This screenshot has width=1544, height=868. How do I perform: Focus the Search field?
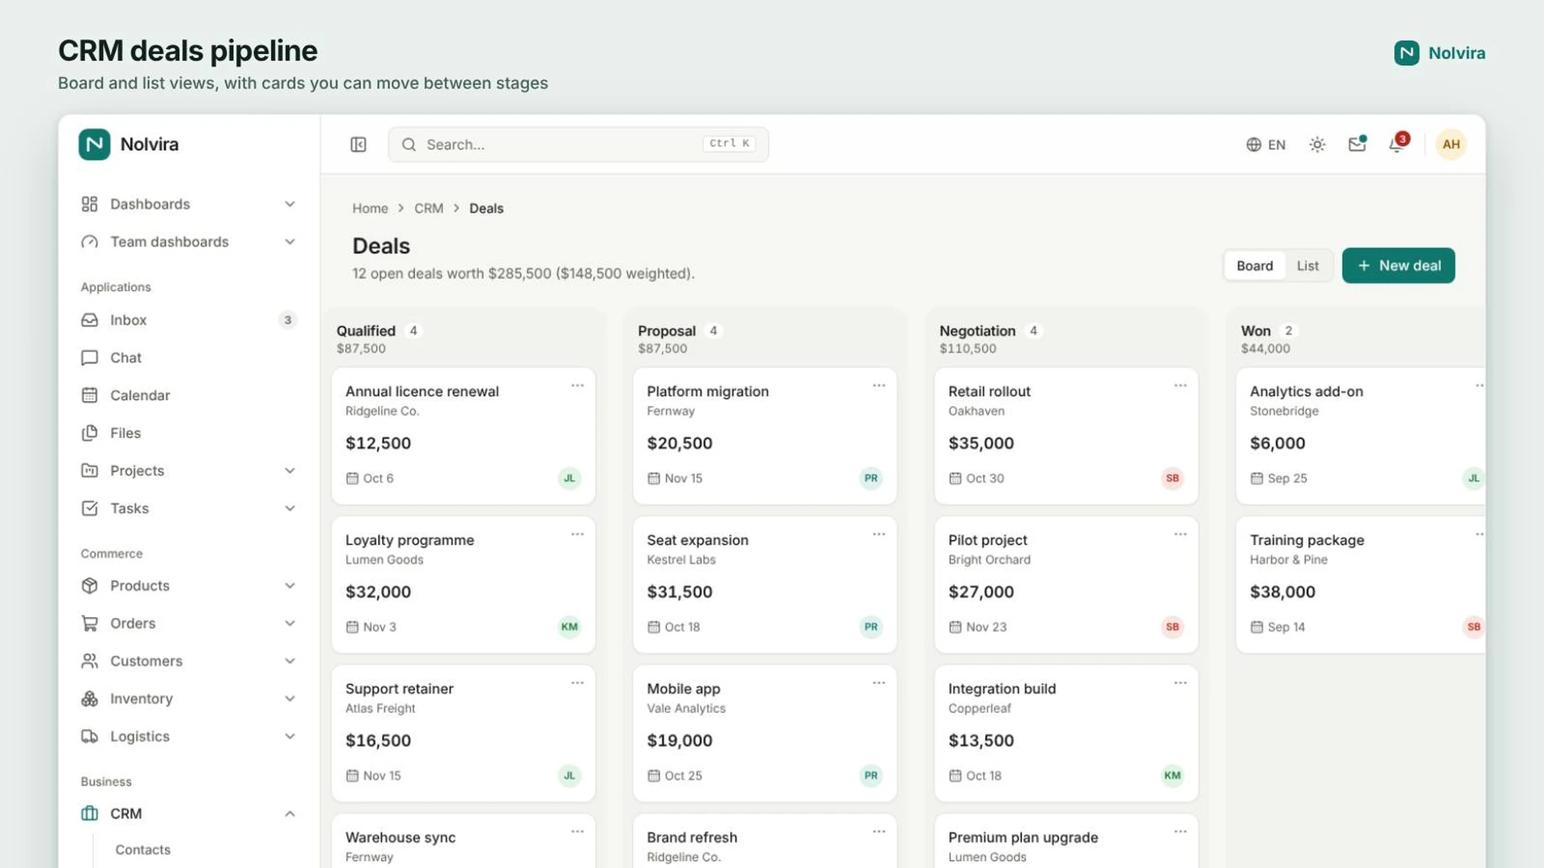tap(578, 145)
